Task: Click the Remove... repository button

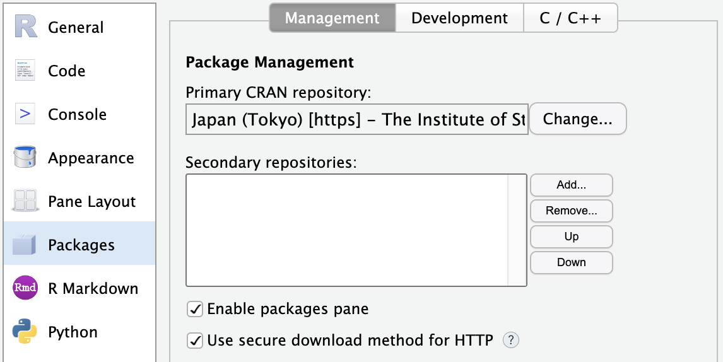Action: click(572, 211)
